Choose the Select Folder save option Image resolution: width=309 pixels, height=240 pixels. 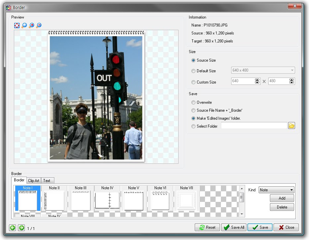point(204,126)
